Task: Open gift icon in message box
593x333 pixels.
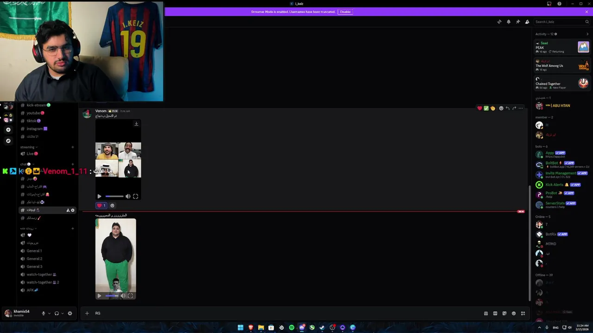Action: pos(486,313)
